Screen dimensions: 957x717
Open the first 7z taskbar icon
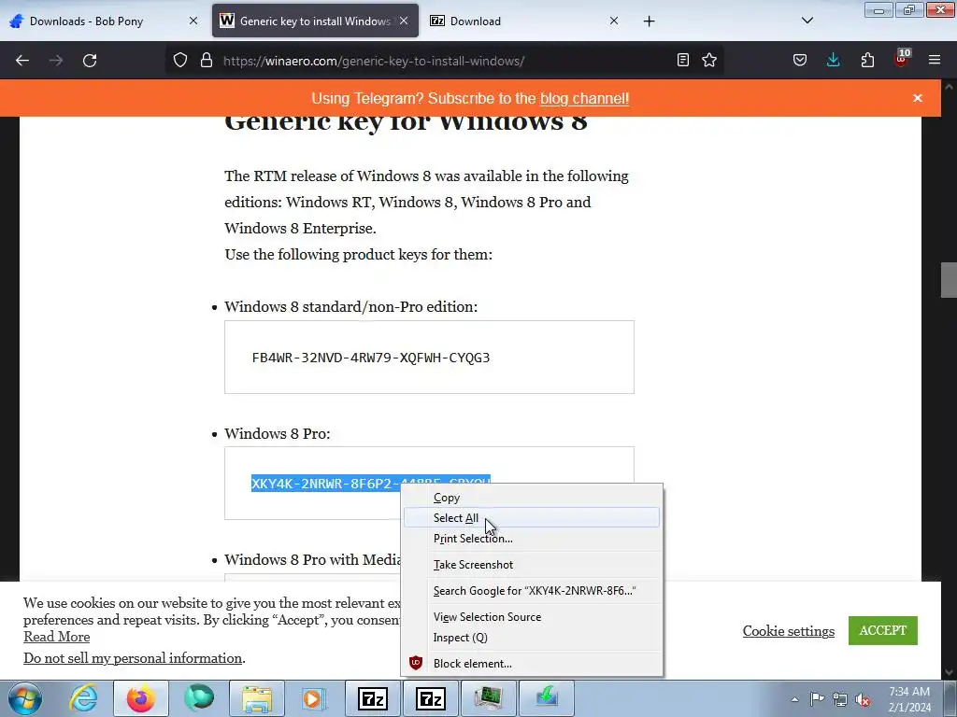[373, 698]
